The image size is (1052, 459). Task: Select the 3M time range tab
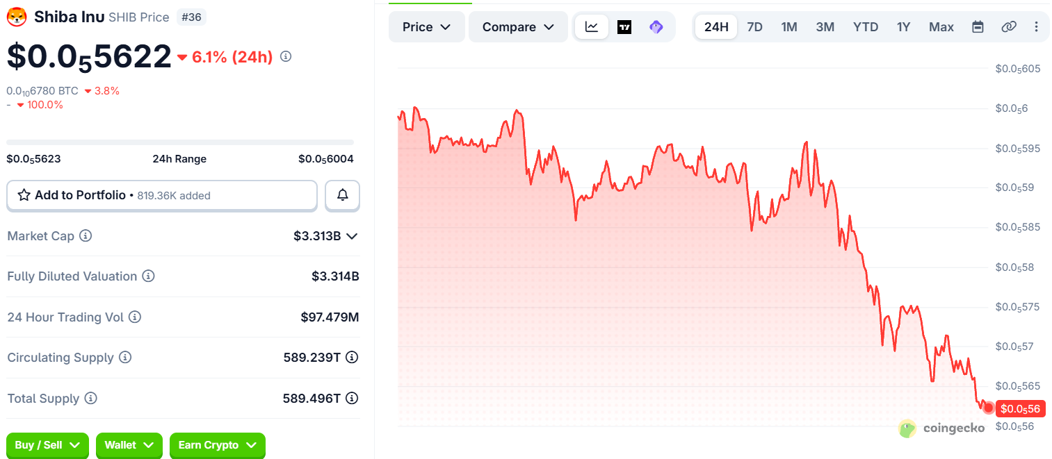click(825, 27)
